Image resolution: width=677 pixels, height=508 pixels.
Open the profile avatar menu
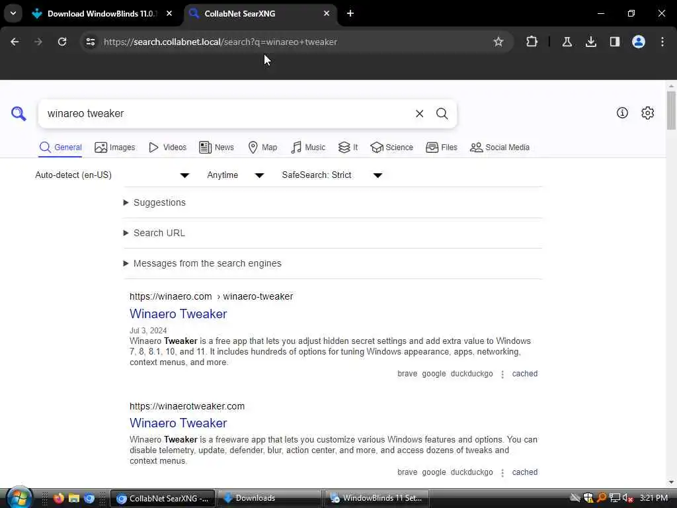click(639, 42)
